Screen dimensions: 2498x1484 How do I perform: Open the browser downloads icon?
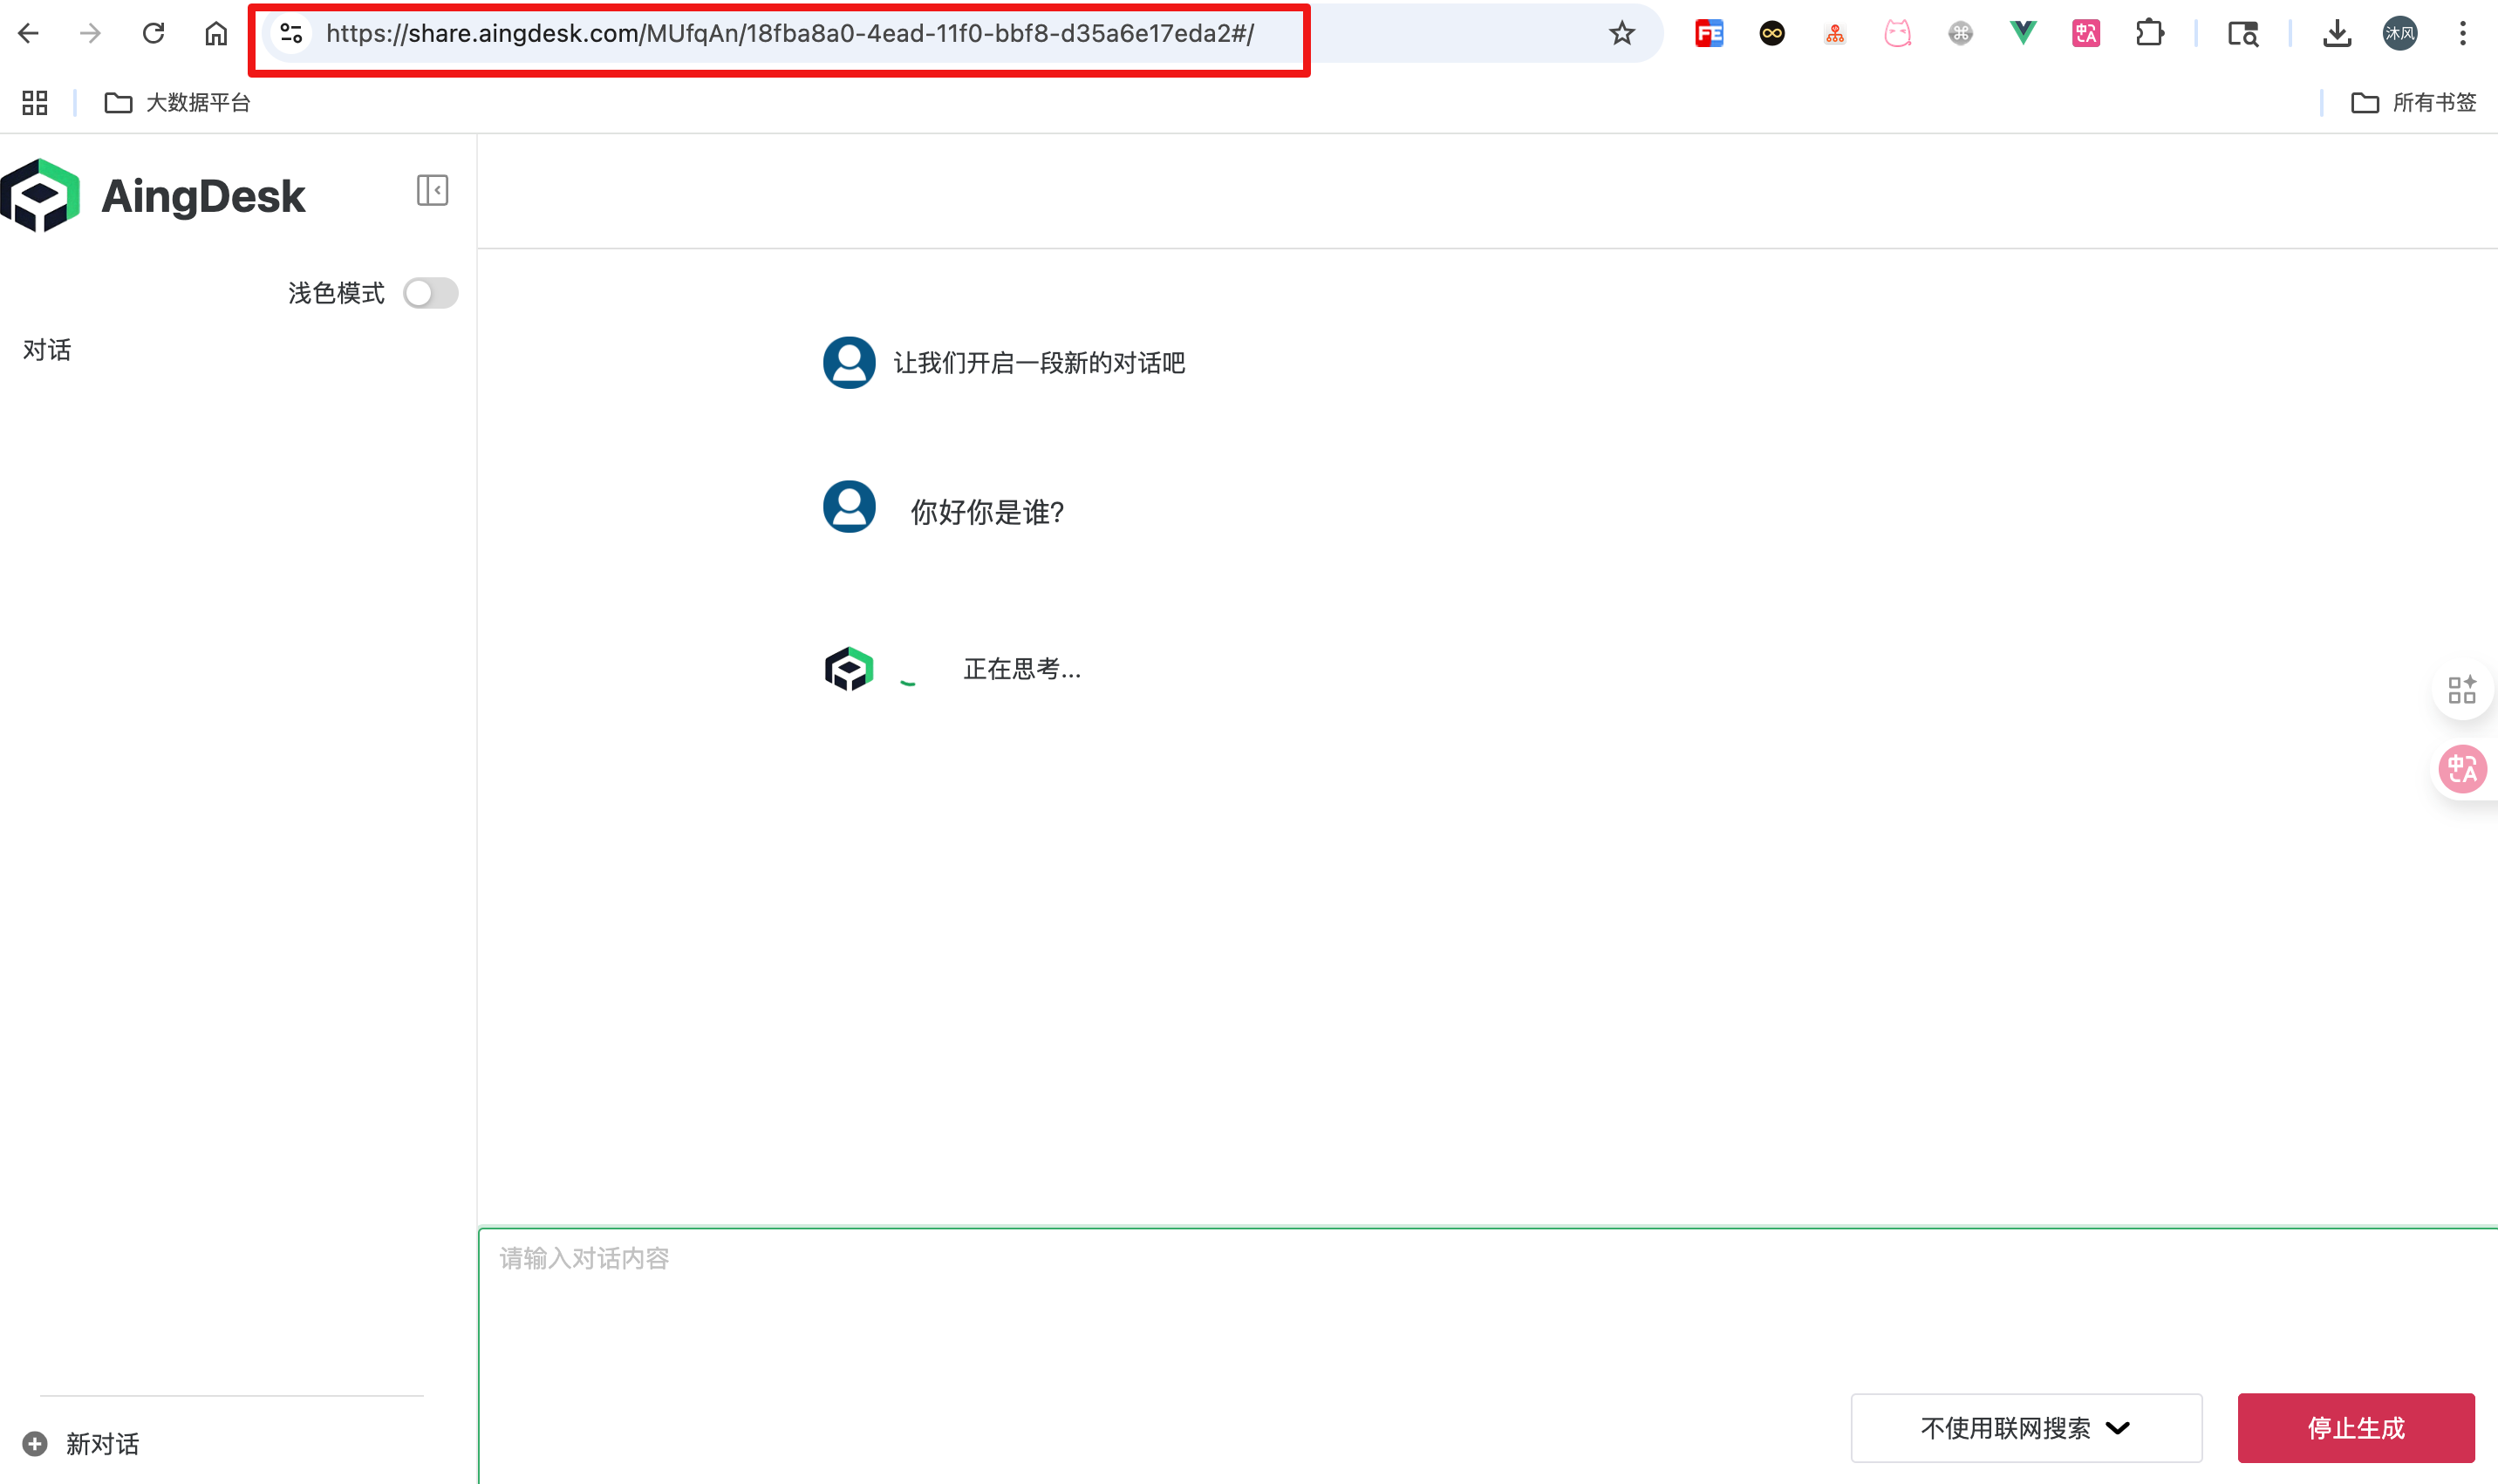pos(2337,33)
